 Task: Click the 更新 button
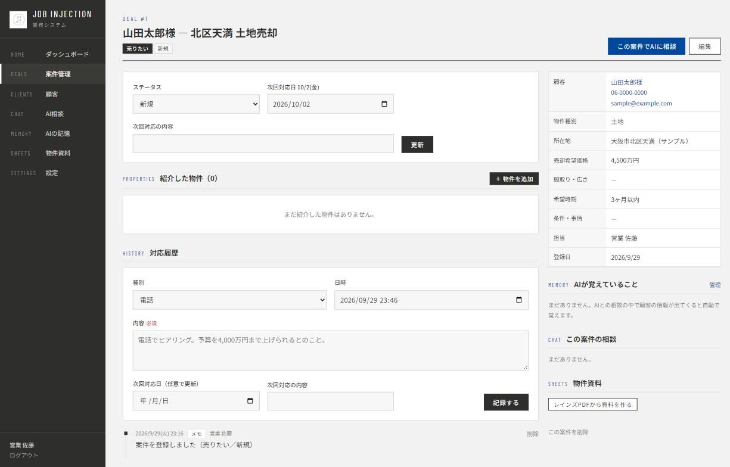(417, 145)
